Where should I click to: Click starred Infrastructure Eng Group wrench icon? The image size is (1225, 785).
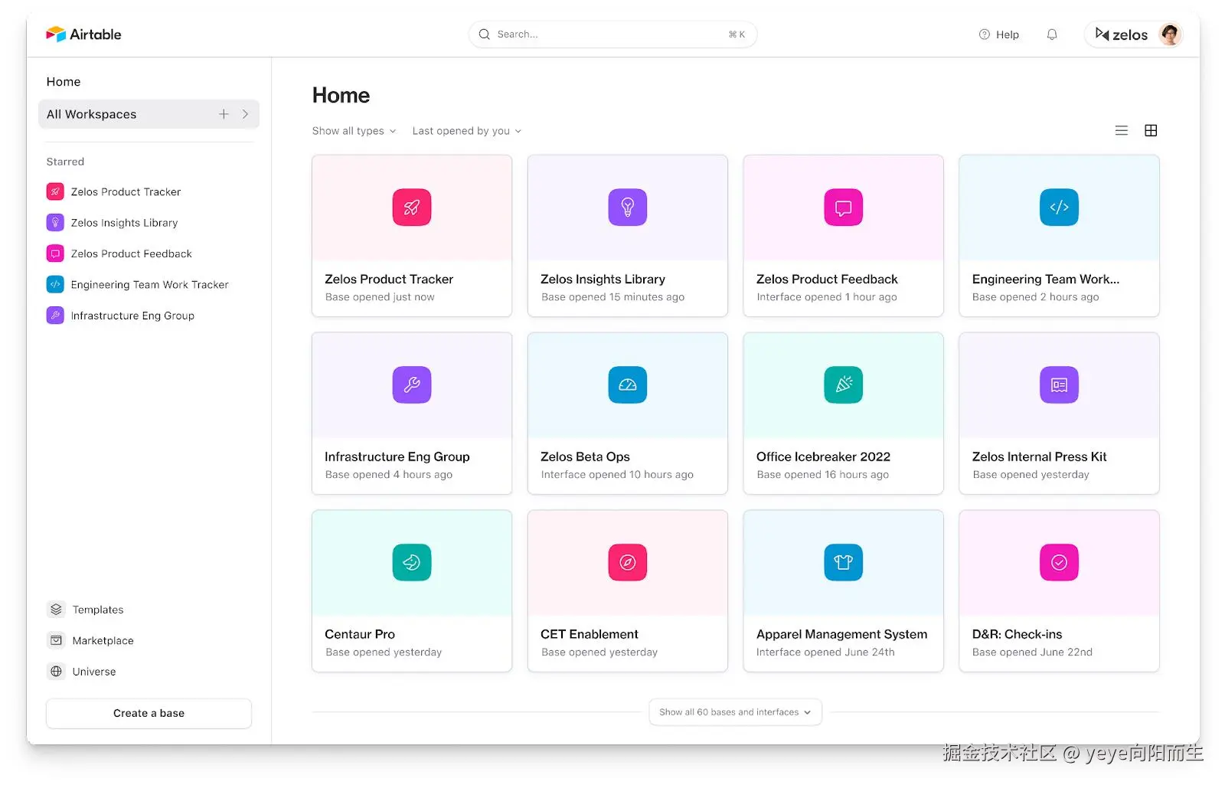[x=55, y=316]
